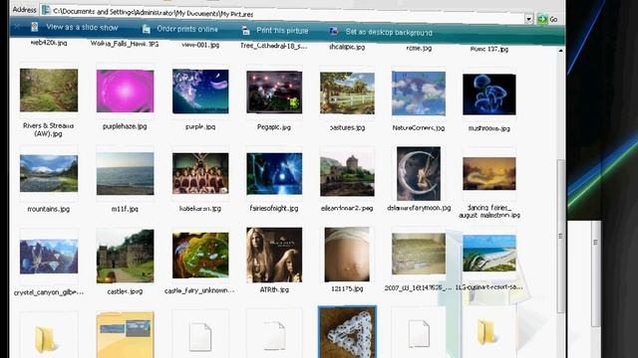Select the 121175.jpg thumbnail
The width and height of the screenshot is (638, 358).
(347, 255)
